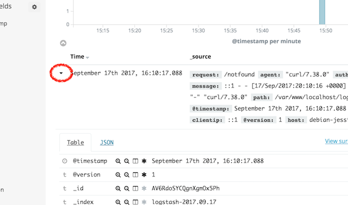Click the string type icon beside @version
The width and height of the screenshot is (348, 205).
[x=65, y=175]
